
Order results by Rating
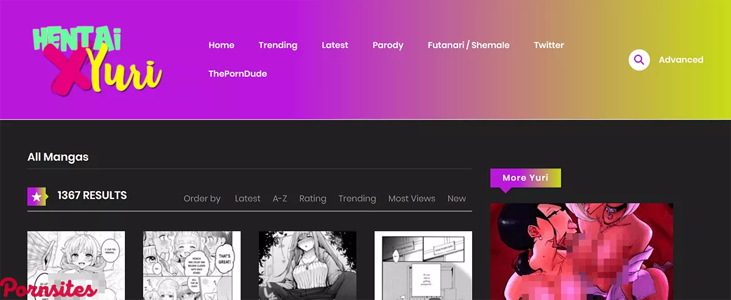click(x=313, y=198)
